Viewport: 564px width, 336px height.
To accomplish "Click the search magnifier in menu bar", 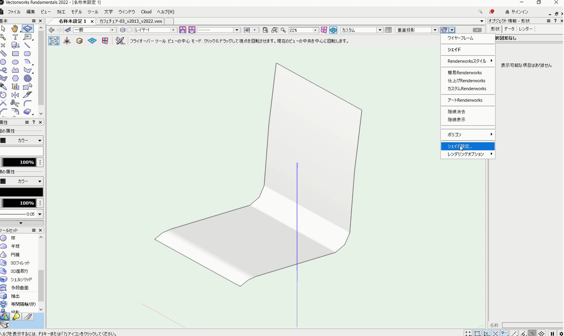I will 480,12.
